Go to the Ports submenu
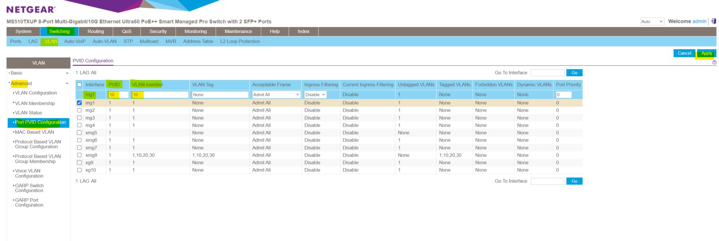Screen dimensions: 719x241 point(15,41)
